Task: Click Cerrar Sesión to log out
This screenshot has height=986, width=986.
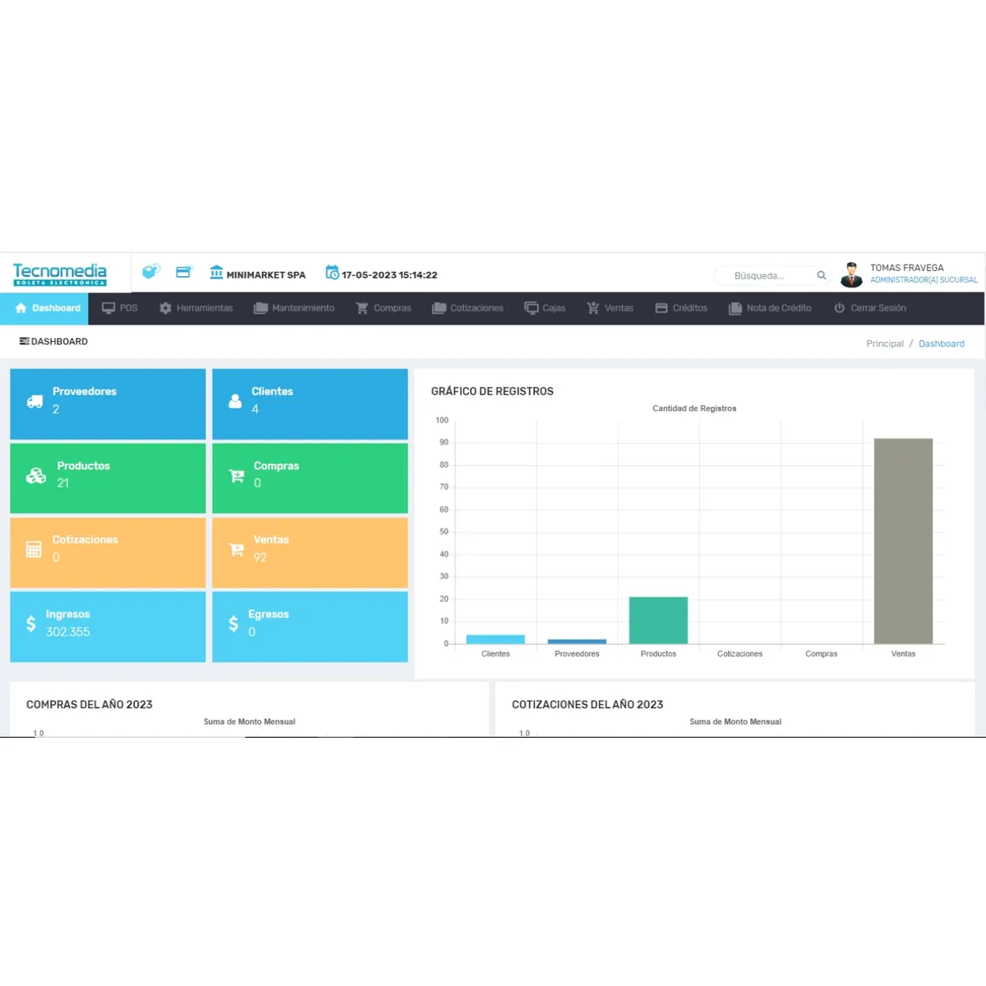Action: (869, 308)
